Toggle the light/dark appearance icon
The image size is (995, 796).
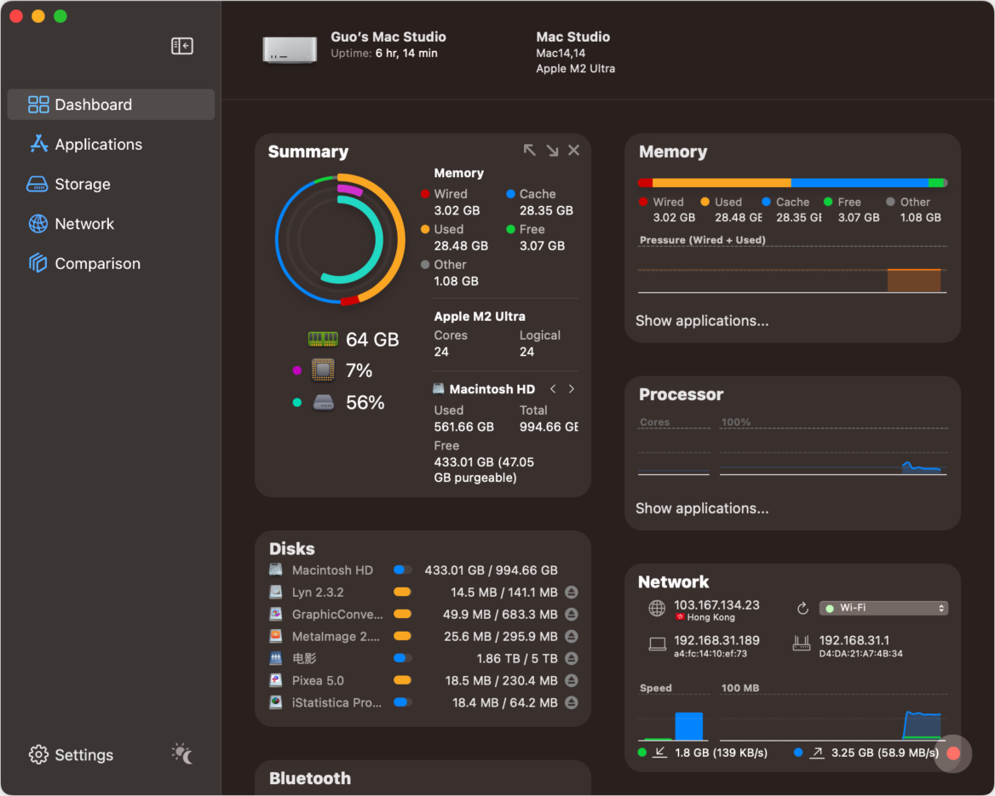pyautogui.click(x=182, y=753)
